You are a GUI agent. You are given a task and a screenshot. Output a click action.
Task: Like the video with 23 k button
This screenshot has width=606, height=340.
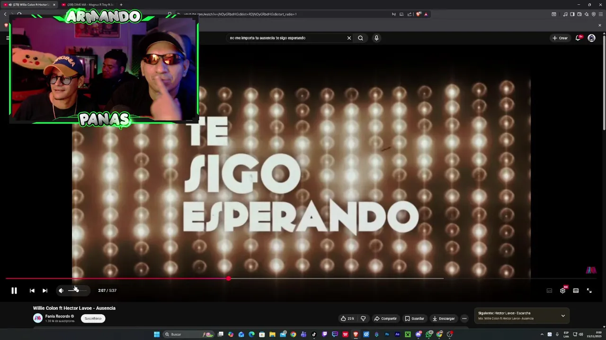[348, 318]
